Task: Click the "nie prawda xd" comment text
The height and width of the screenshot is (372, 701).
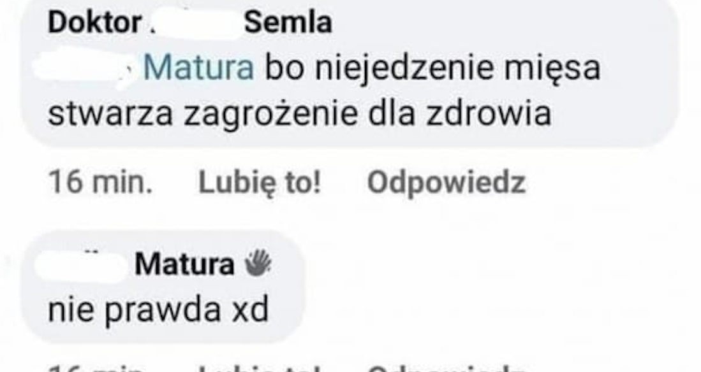Action: [158, 311]
